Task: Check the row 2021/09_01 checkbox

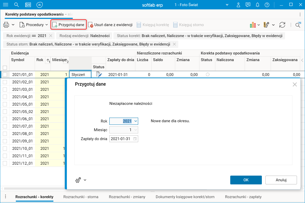Action: point(5,141)
